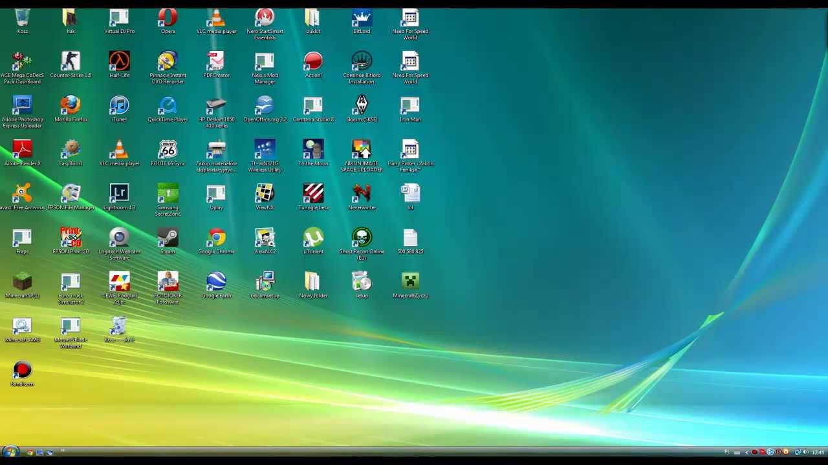
Task: Open the Kosz recycle bin icon
Action: point(22,21)
